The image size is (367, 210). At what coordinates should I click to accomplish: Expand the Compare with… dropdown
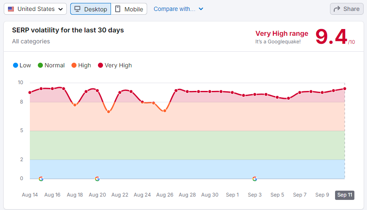pyautogui.click(x=178, y=9)
